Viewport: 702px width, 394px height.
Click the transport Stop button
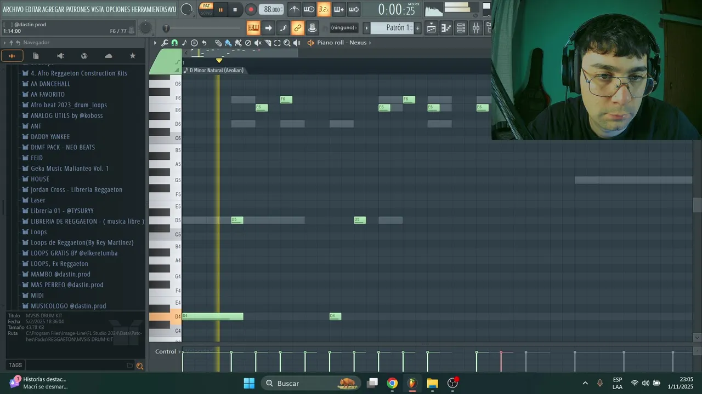[235, 10]
